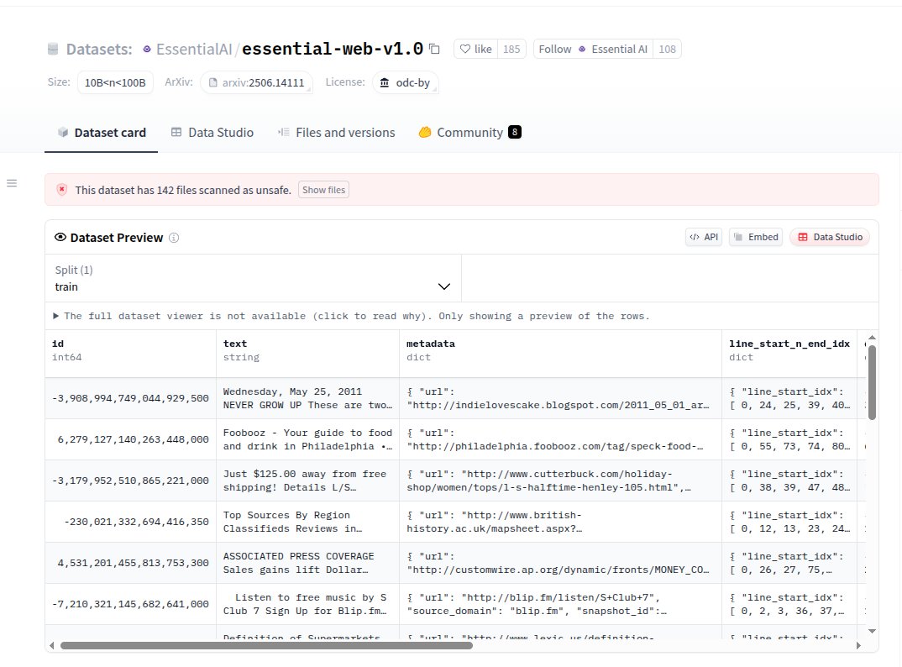Open the Files and versions tab
This screenshot has height=667, width=902.
tap(337, 133)
